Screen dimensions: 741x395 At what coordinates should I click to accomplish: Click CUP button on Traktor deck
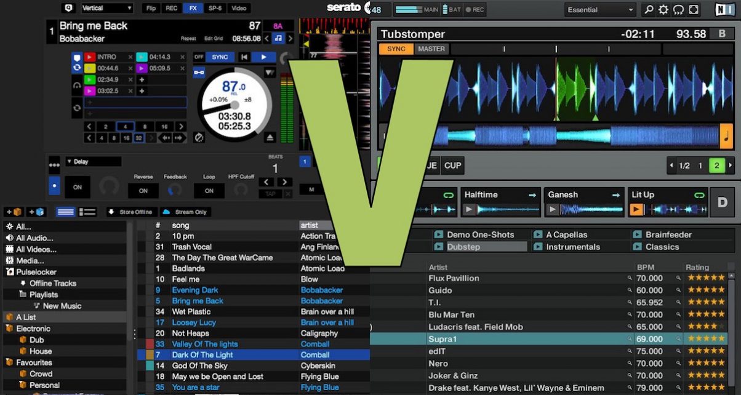pyautogui.click(x=452, y=166)
